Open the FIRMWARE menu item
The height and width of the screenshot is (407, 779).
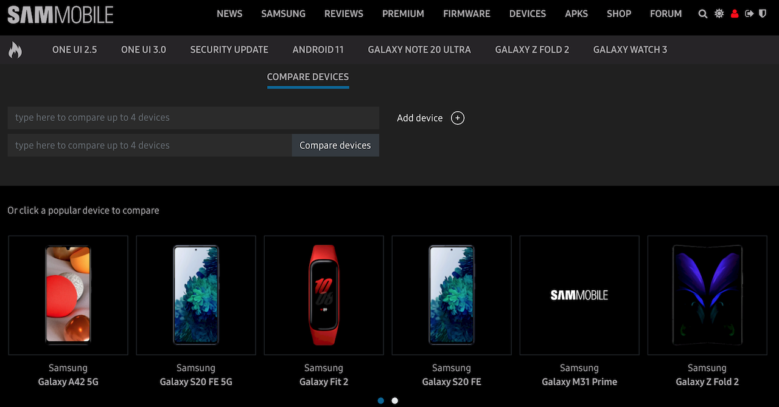coord(466,13)
